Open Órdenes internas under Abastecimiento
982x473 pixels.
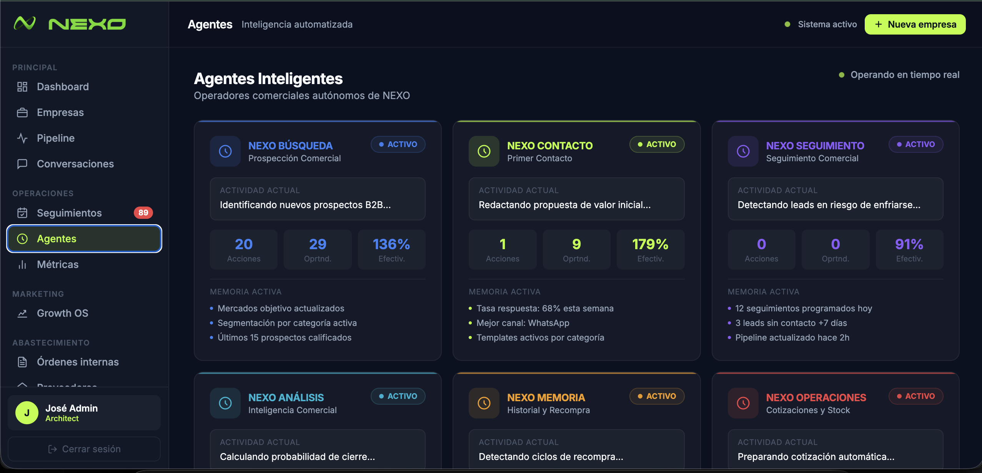coord(84,362)
